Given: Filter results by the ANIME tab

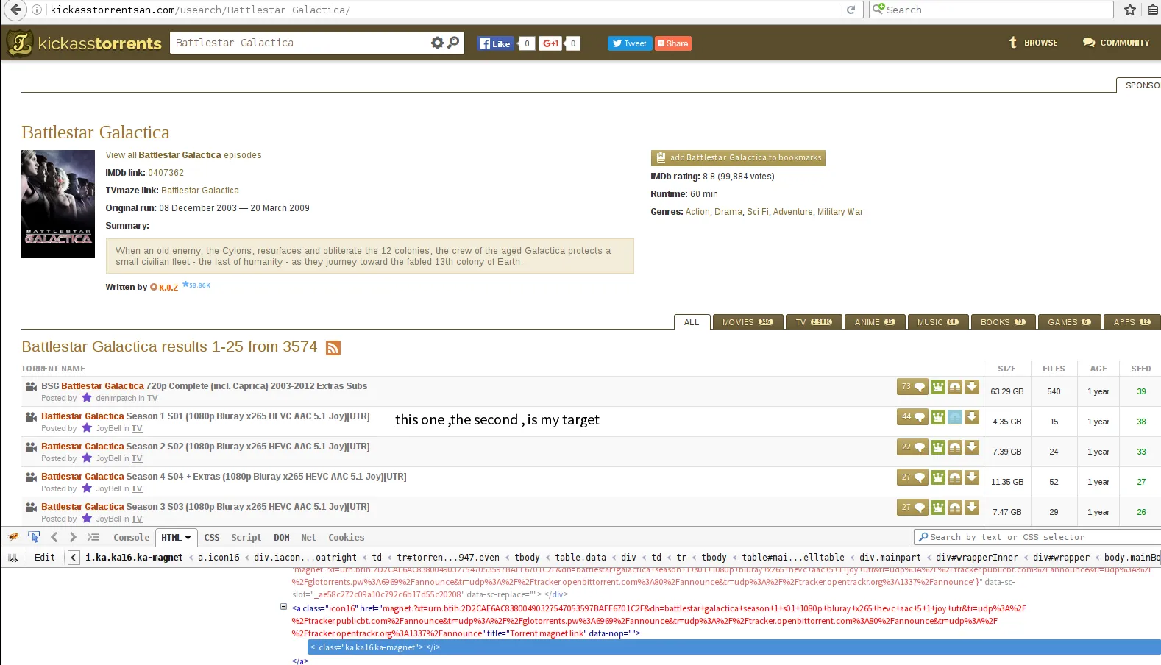Looking at the screenshot, I should click(875, 322).
